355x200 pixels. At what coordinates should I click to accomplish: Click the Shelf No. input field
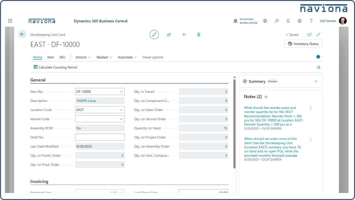[100, 137]
